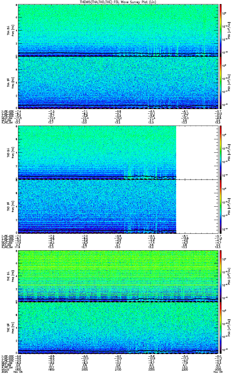
Task: Click the 1800 time tick label
Action: point(18,370)
